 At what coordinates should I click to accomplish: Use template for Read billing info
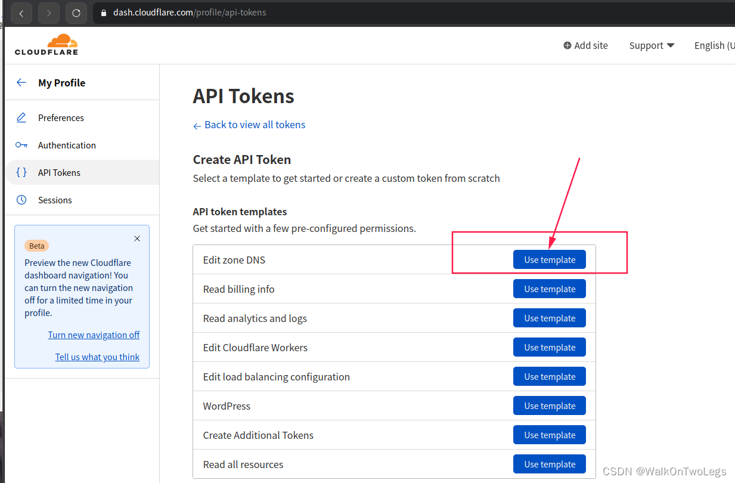coord(550,289)
